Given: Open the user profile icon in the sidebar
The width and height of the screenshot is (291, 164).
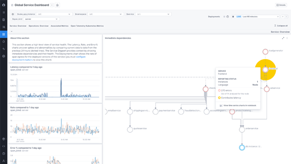Looking at the screenshot, I should click(3, 161).
